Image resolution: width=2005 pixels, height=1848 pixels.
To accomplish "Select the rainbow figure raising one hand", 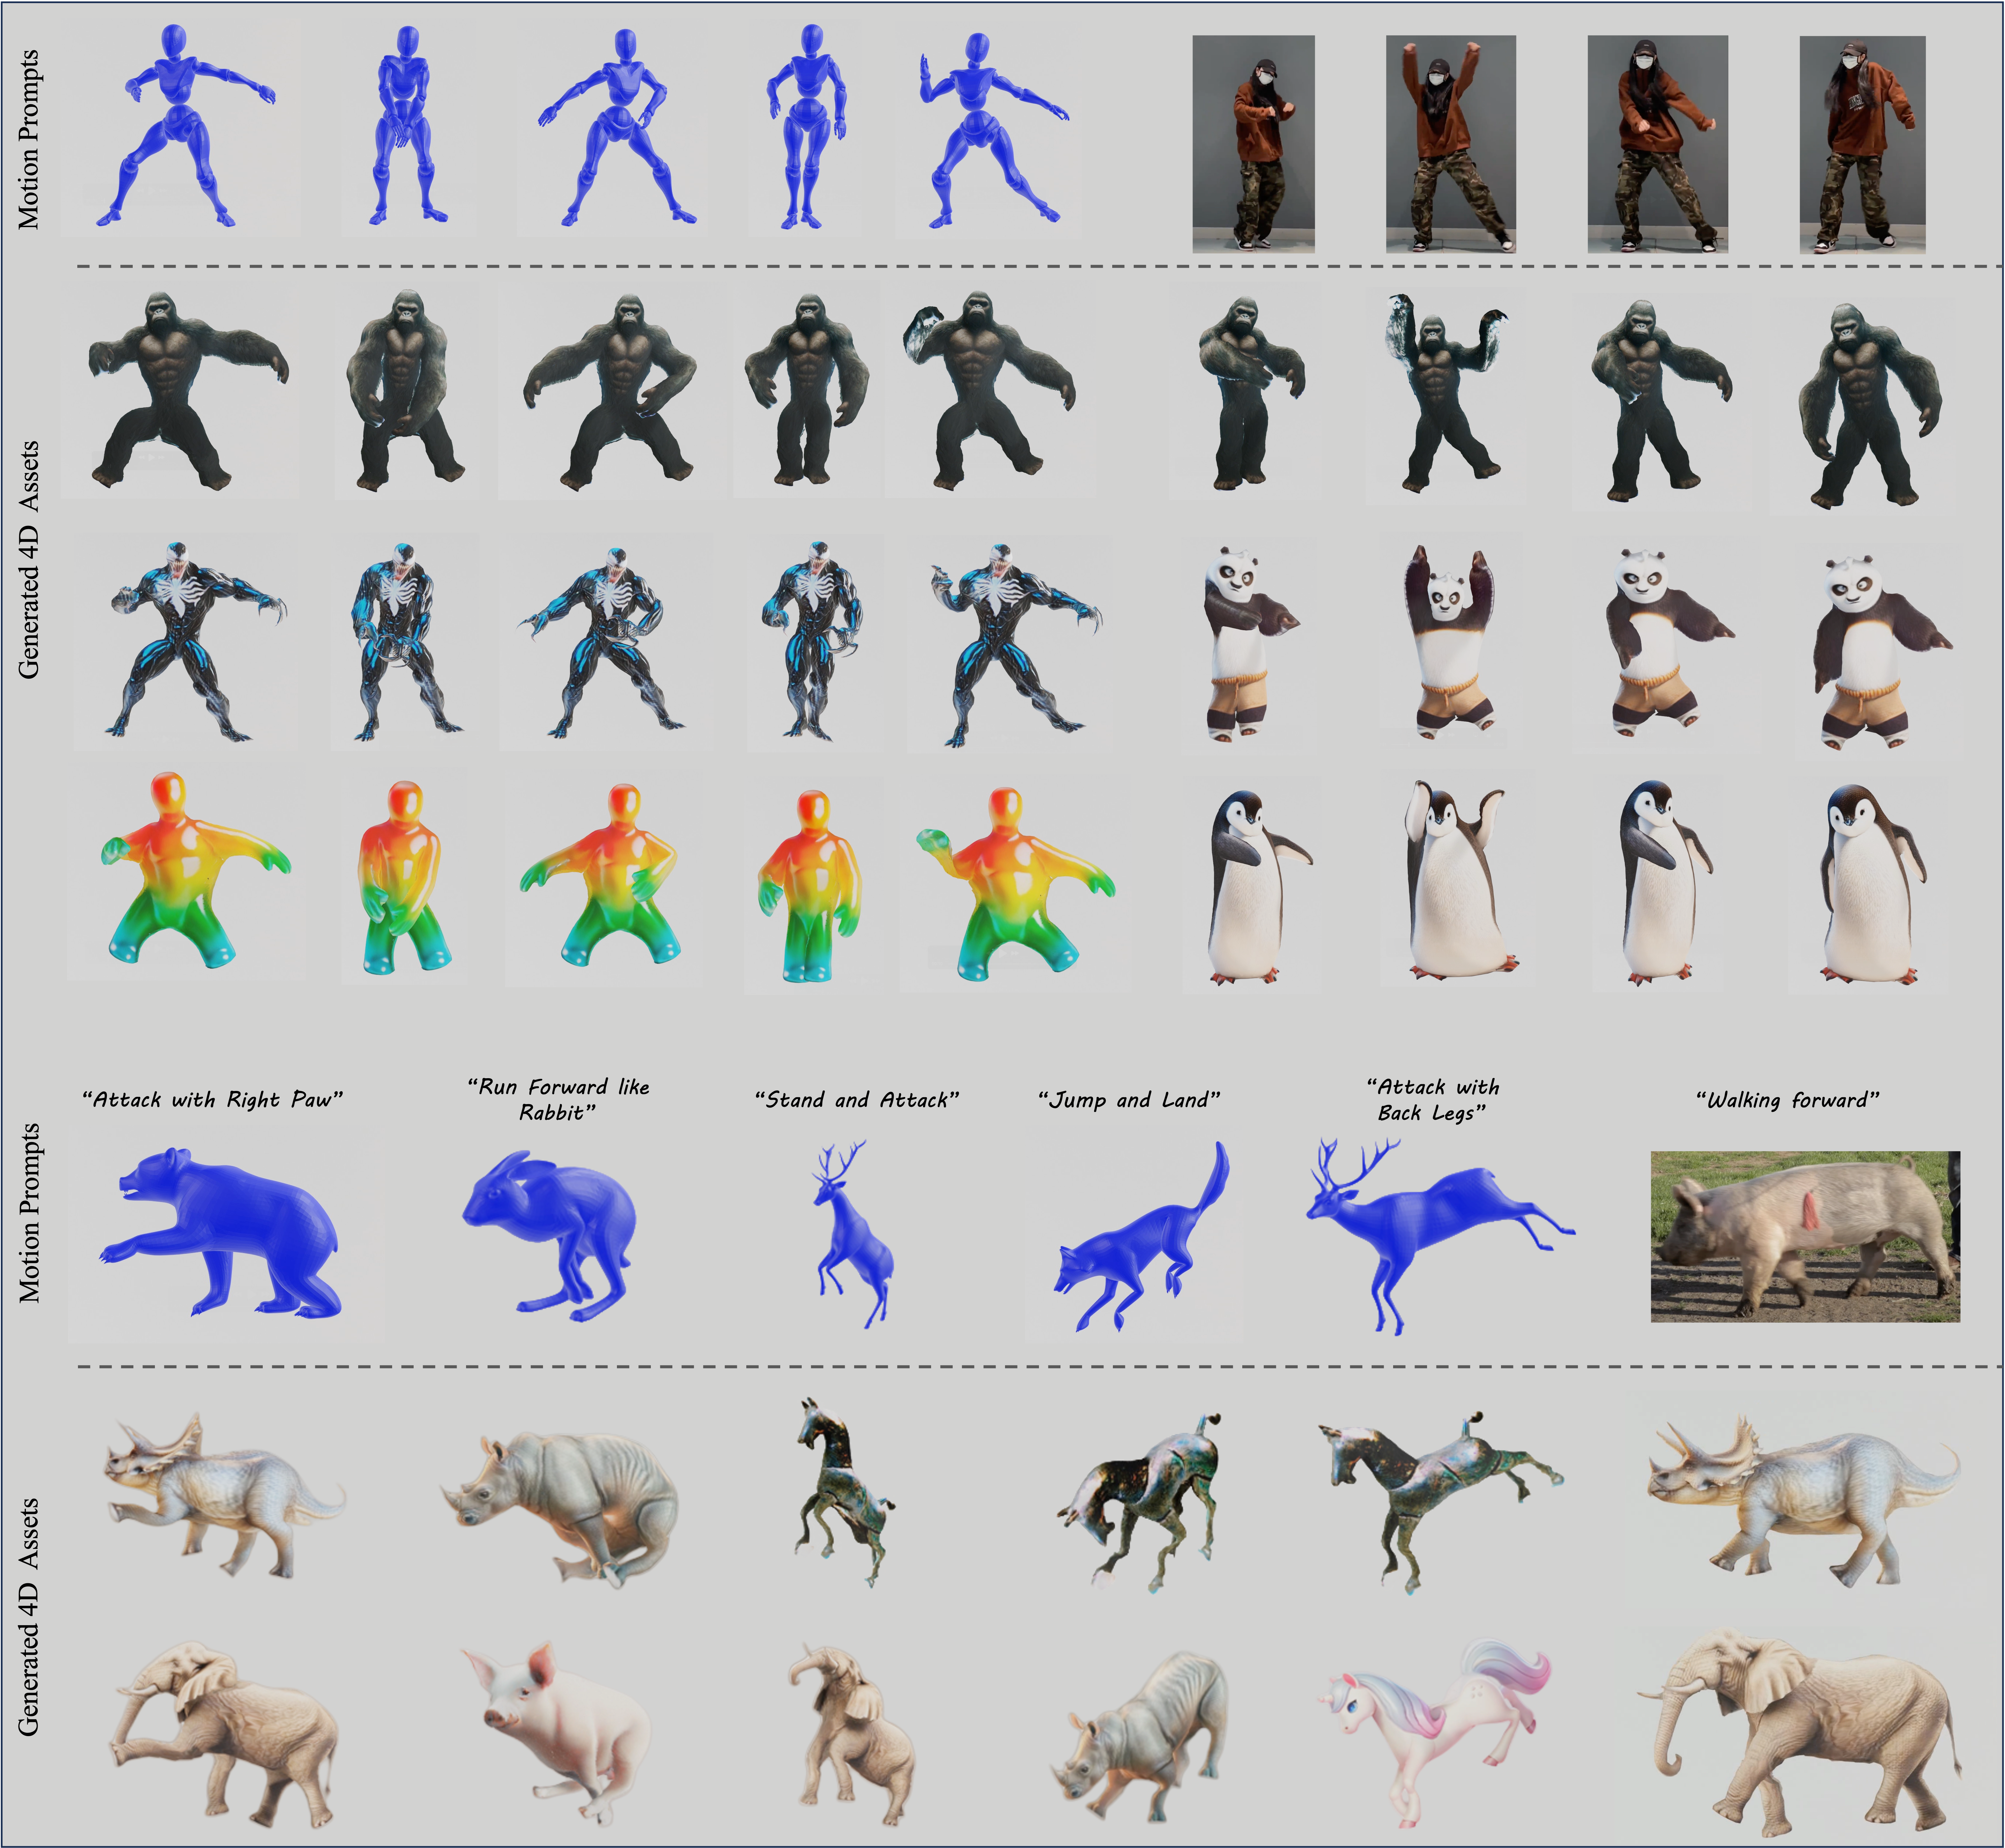I will pos(1016,884).
